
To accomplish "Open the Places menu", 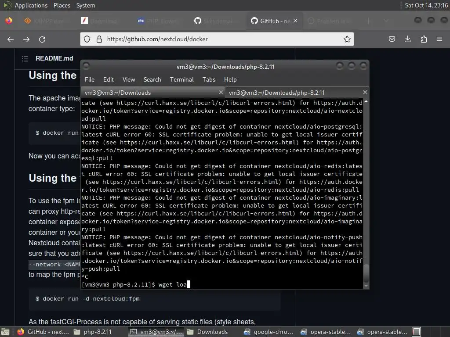I will coord(62,5).
